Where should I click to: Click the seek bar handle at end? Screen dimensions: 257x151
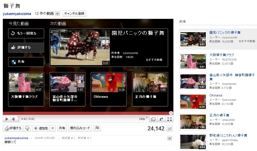point(171,113)
